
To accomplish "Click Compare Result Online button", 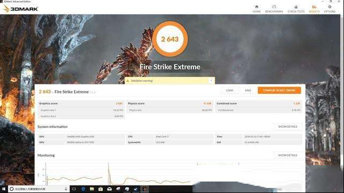I will pyautogui.click(x=279, y=91).
